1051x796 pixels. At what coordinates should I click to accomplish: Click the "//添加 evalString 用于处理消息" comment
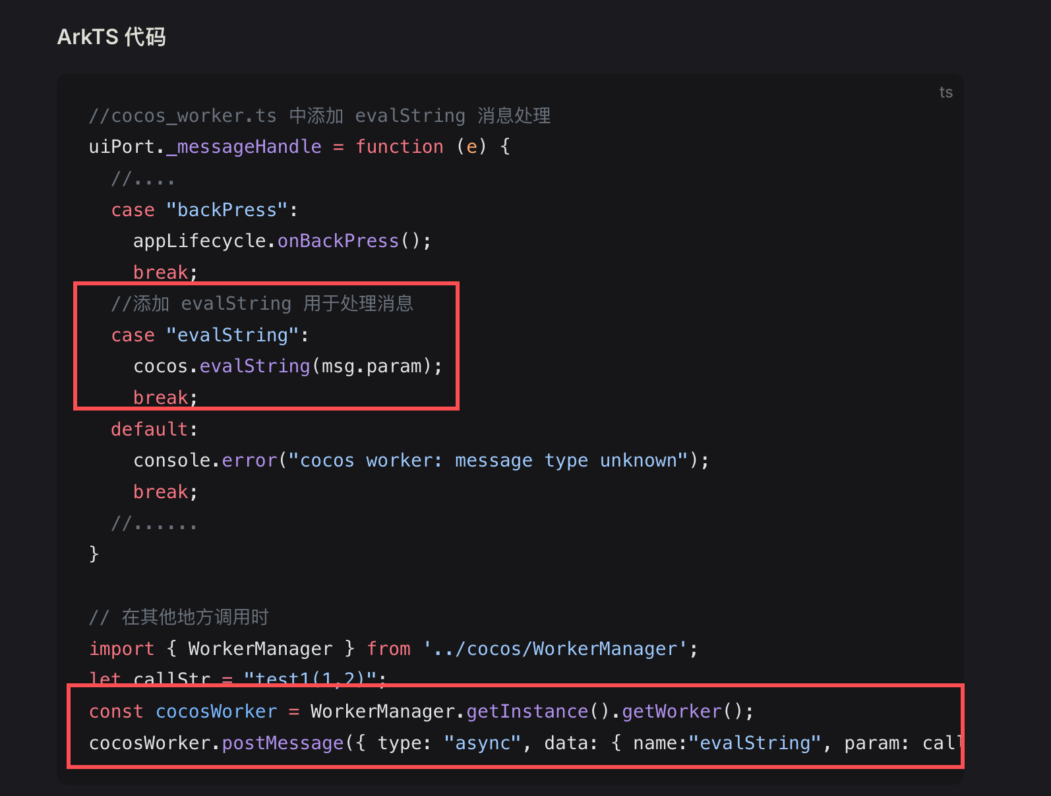pos(262,304)
